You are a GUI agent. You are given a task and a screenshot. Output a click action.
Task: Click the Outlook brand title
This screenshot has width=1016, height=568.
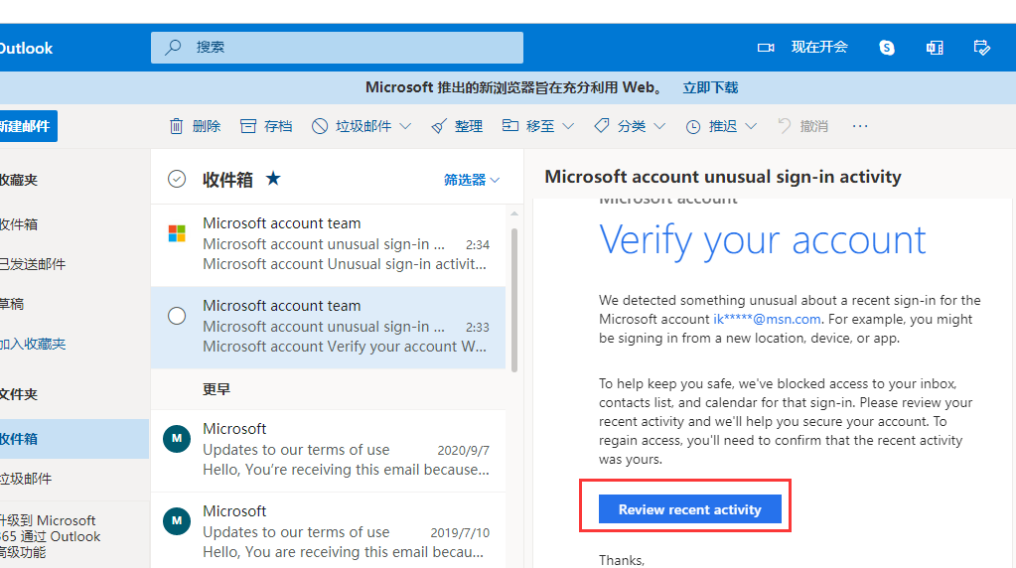coord(26,48)
